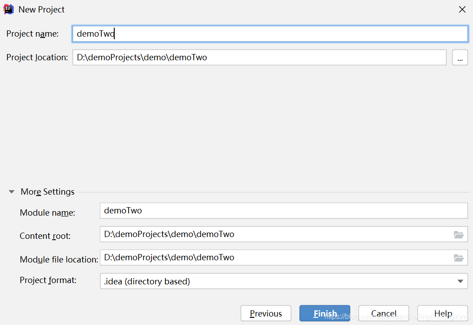Browse for Module file location folder icon
Image resolution: width=473 pixels, height=325 pixels.
pyautogui.click(x=459, y=258)
